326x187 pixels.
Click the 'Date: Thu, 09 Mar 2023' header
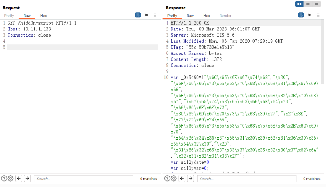click(x=215, y=29)
